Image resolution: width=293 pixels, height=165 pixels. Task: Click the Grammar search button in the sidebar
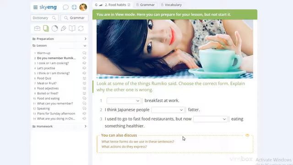click(74, 18)
